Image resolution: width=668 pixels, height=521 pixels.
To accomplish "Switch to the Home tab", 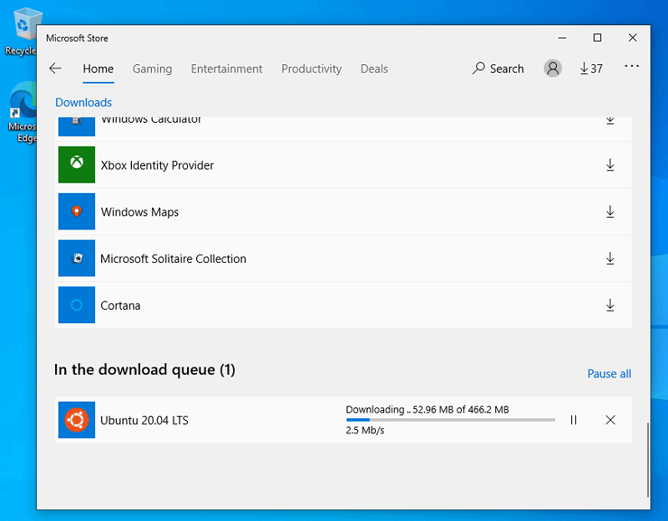I will point(98,68).
